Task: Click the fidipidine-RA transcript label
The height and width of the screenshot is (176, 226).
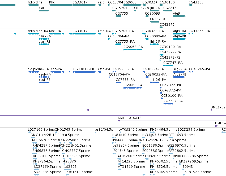Action: [38, 31]
